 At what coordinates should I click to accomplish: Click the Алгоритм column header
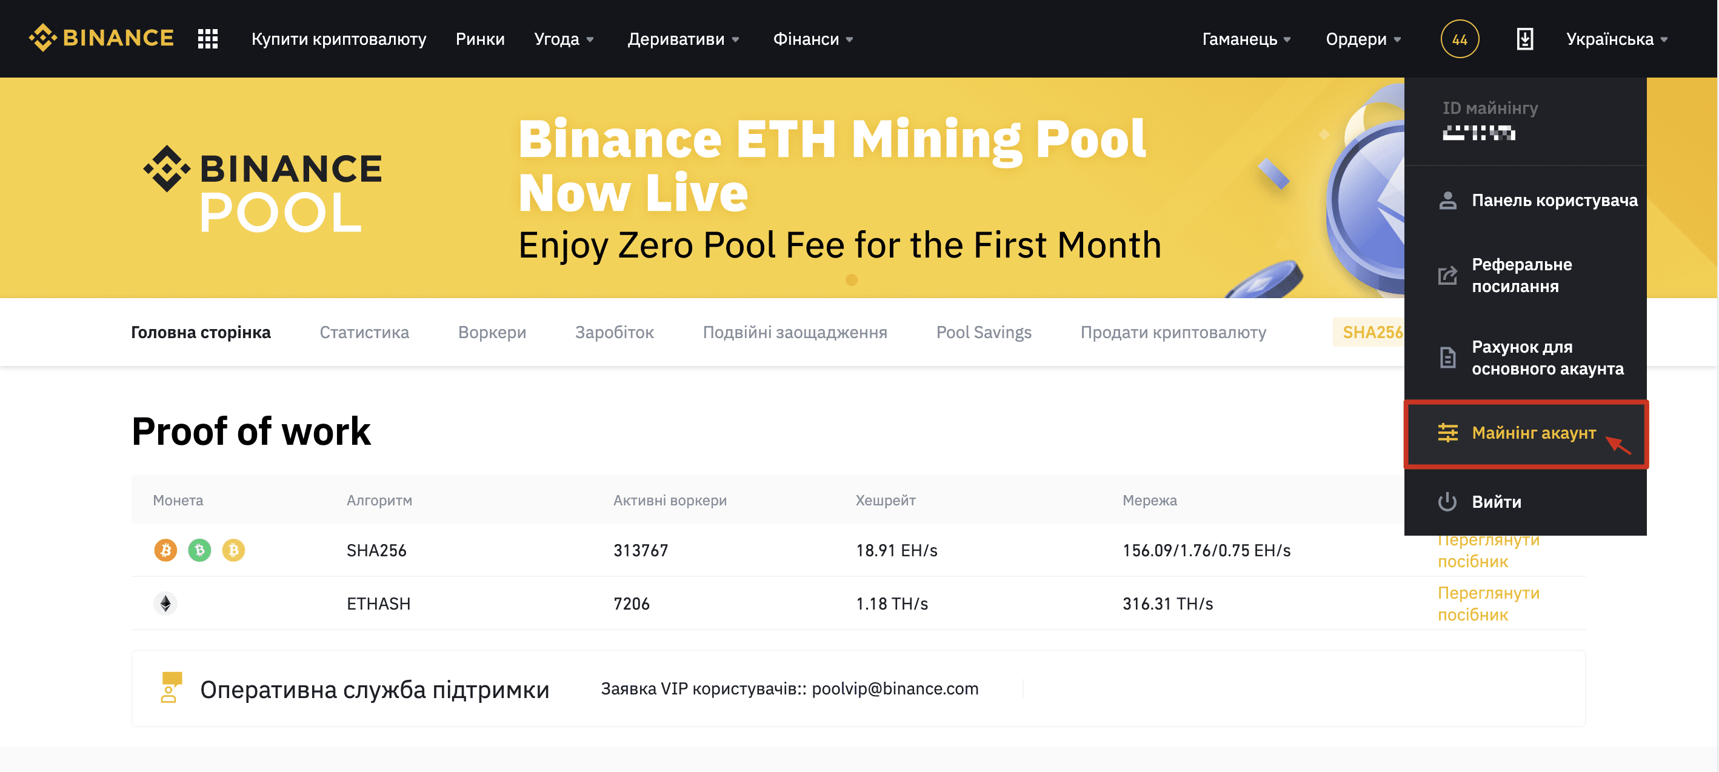[x=379, y=500]
